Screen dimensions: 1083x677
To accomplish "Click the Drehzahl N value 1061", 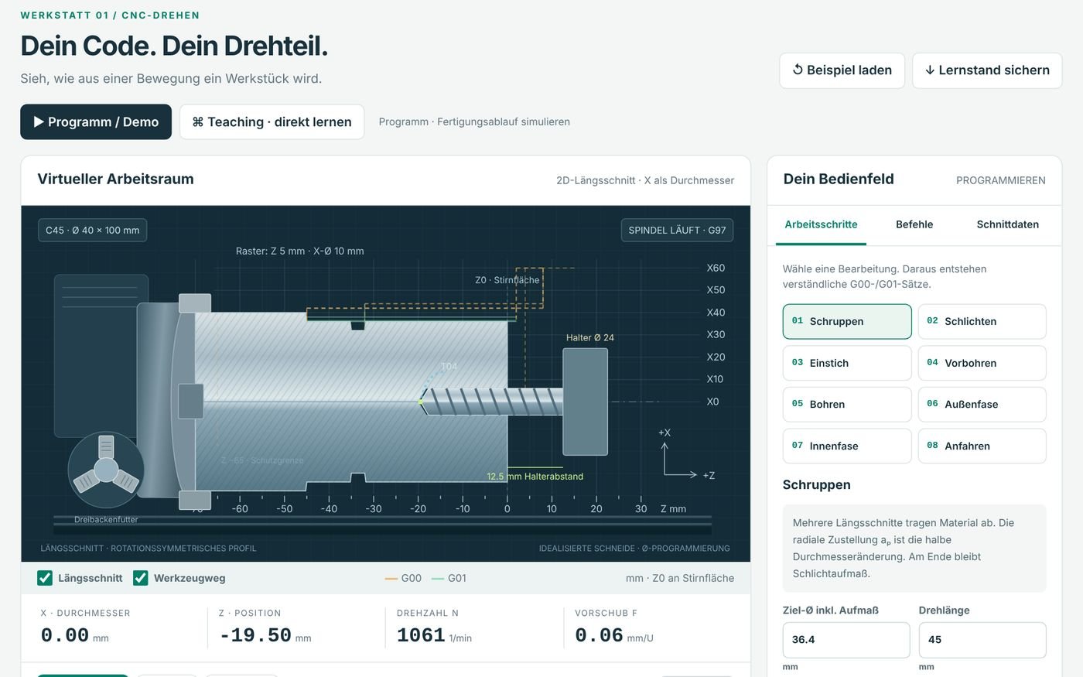I will 421,635.
